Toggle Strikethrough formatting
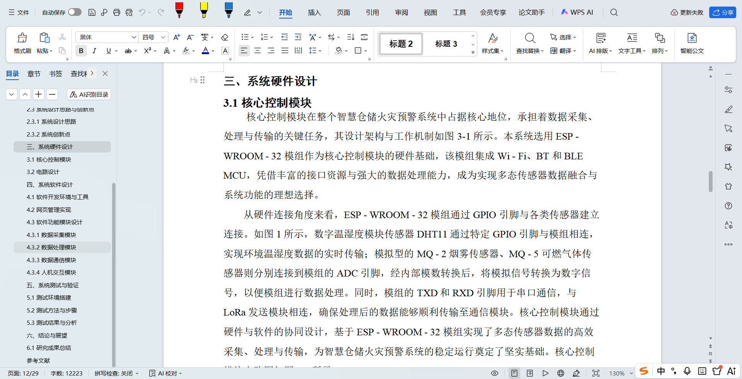This screenshot has width=742, height=379. [x=128, y=51]
